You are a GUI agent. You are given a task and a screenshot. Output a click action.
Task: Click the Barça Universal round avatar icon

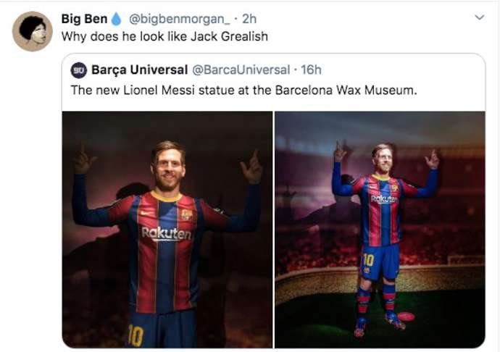[79, 70]
